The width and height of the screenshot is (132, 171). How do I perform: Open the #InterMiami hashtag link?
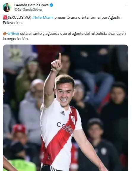coord(43,18)
